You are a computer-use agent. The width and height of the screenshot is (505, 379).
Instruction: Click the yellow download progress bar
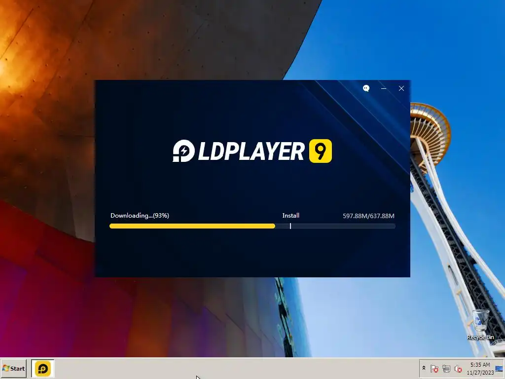pos(192,226)
